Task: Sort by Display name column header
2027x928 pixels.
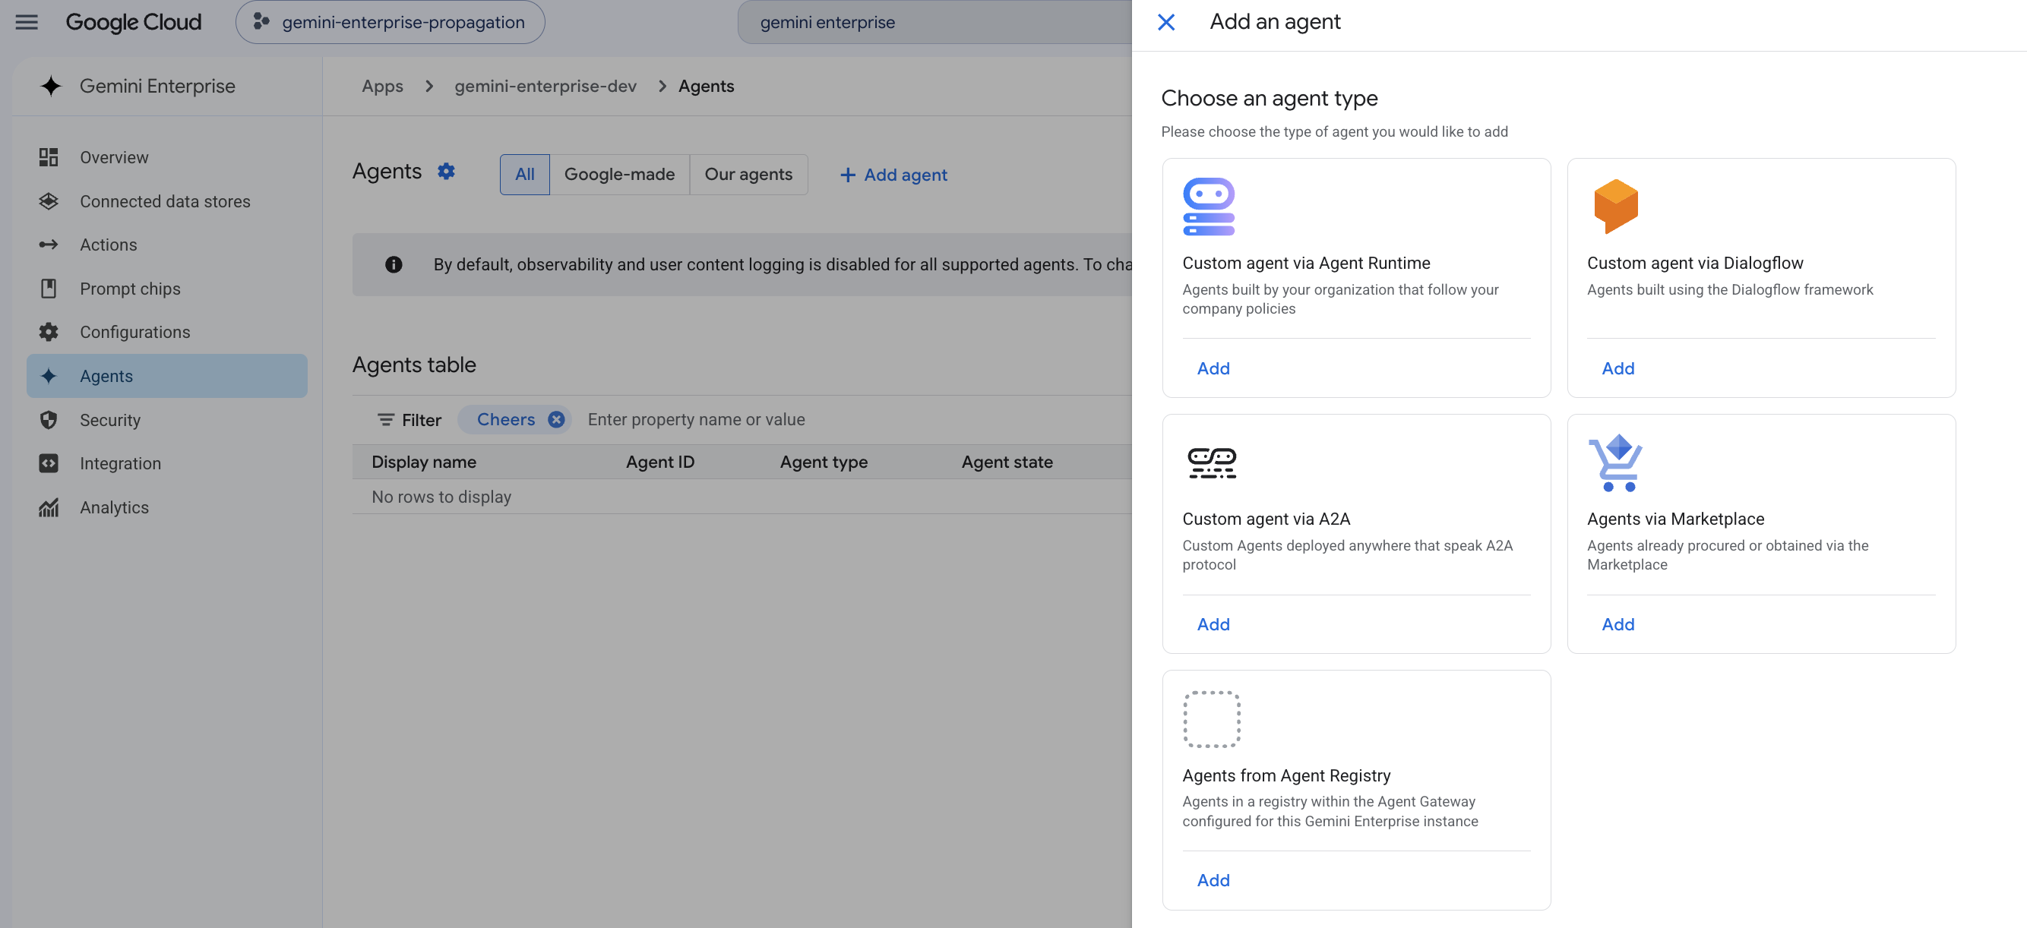Action: pyautogui.click(x=424, y=462)
